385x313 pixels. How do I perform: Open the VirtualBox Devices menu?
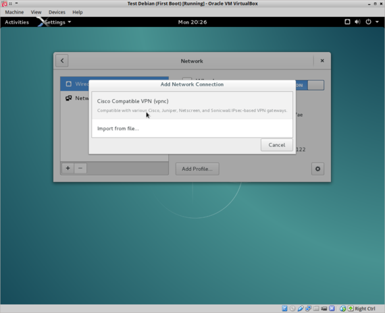coord(57,12)
